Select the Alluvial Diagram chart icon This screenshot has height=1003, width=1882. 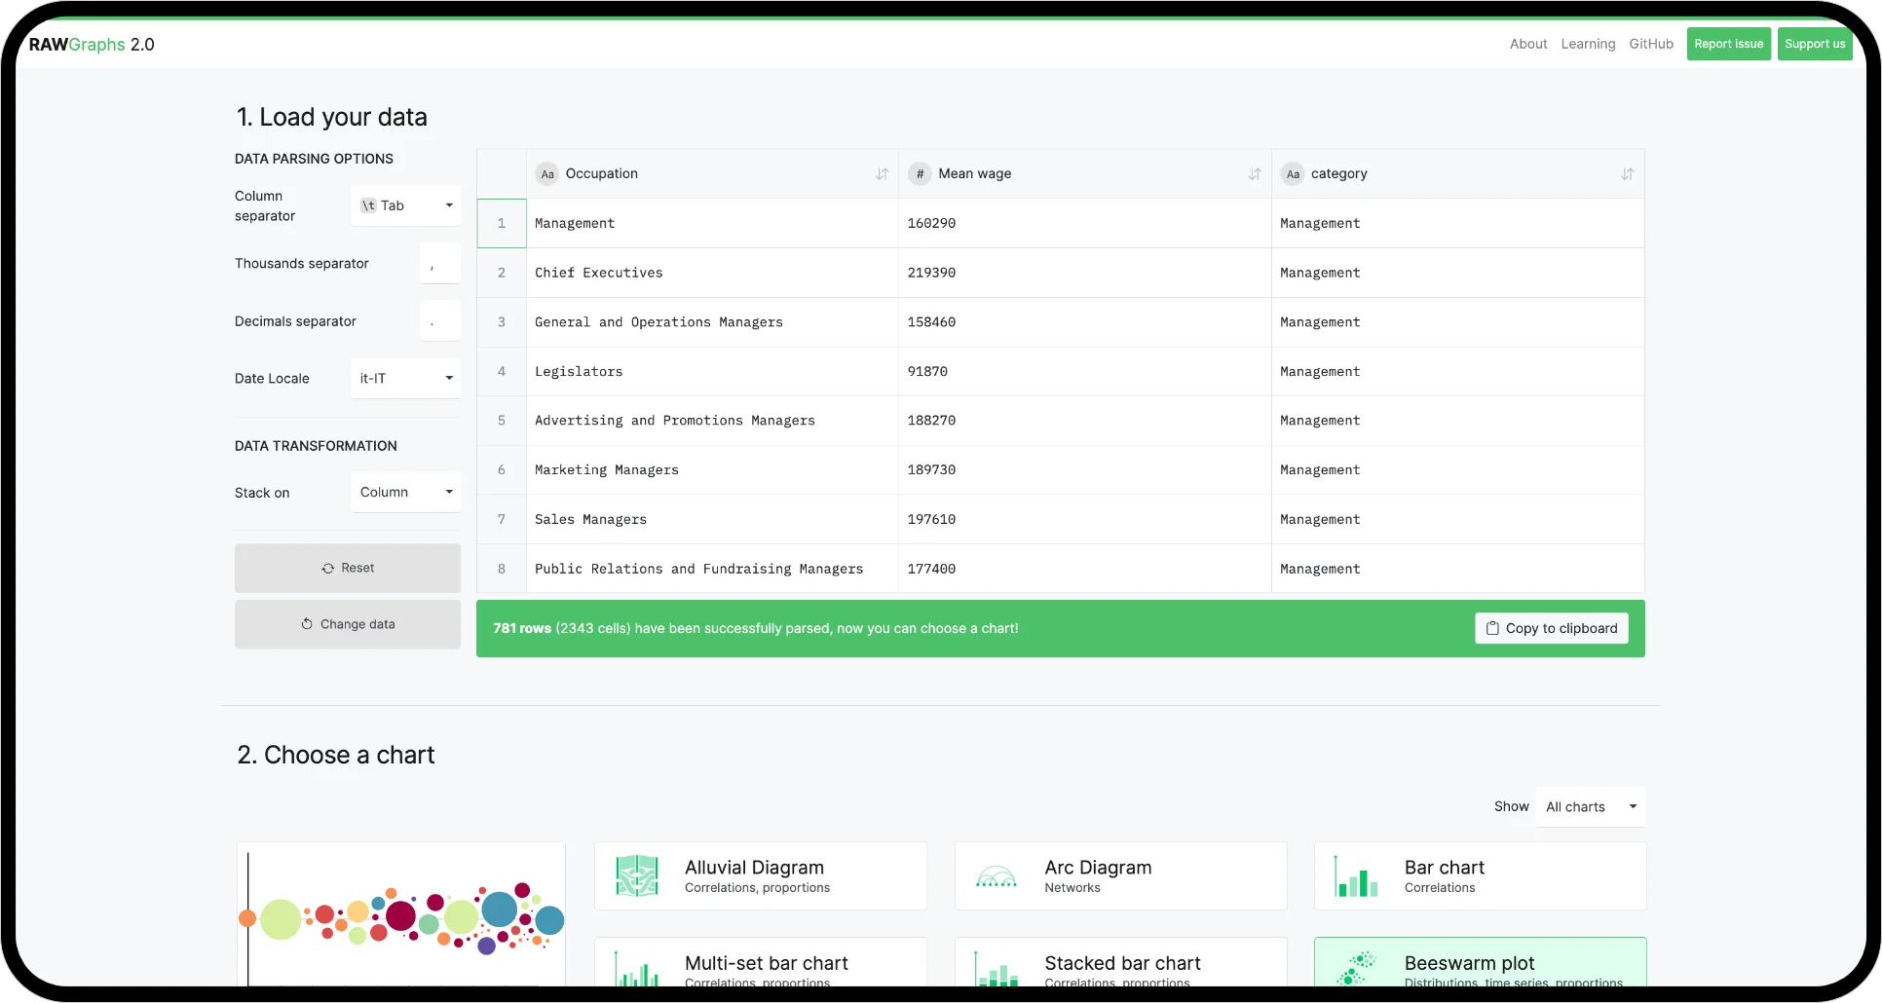click(x=637, y=875)
